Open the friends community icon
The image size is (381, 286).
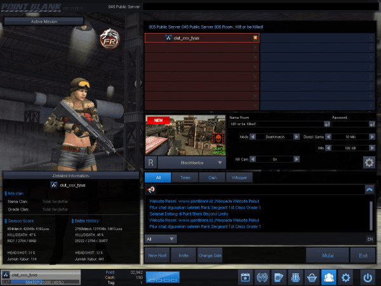[328, 277]
